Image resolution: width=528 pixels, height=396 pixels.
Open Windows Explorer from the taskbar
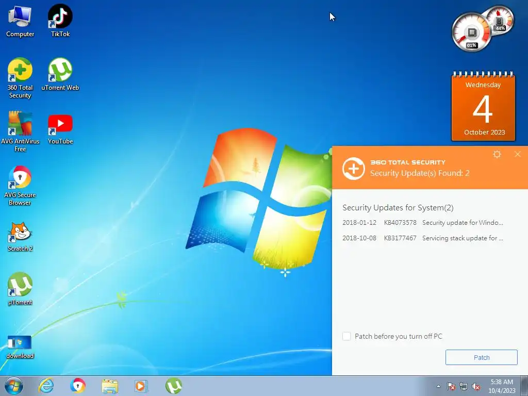tap(110, 386)
